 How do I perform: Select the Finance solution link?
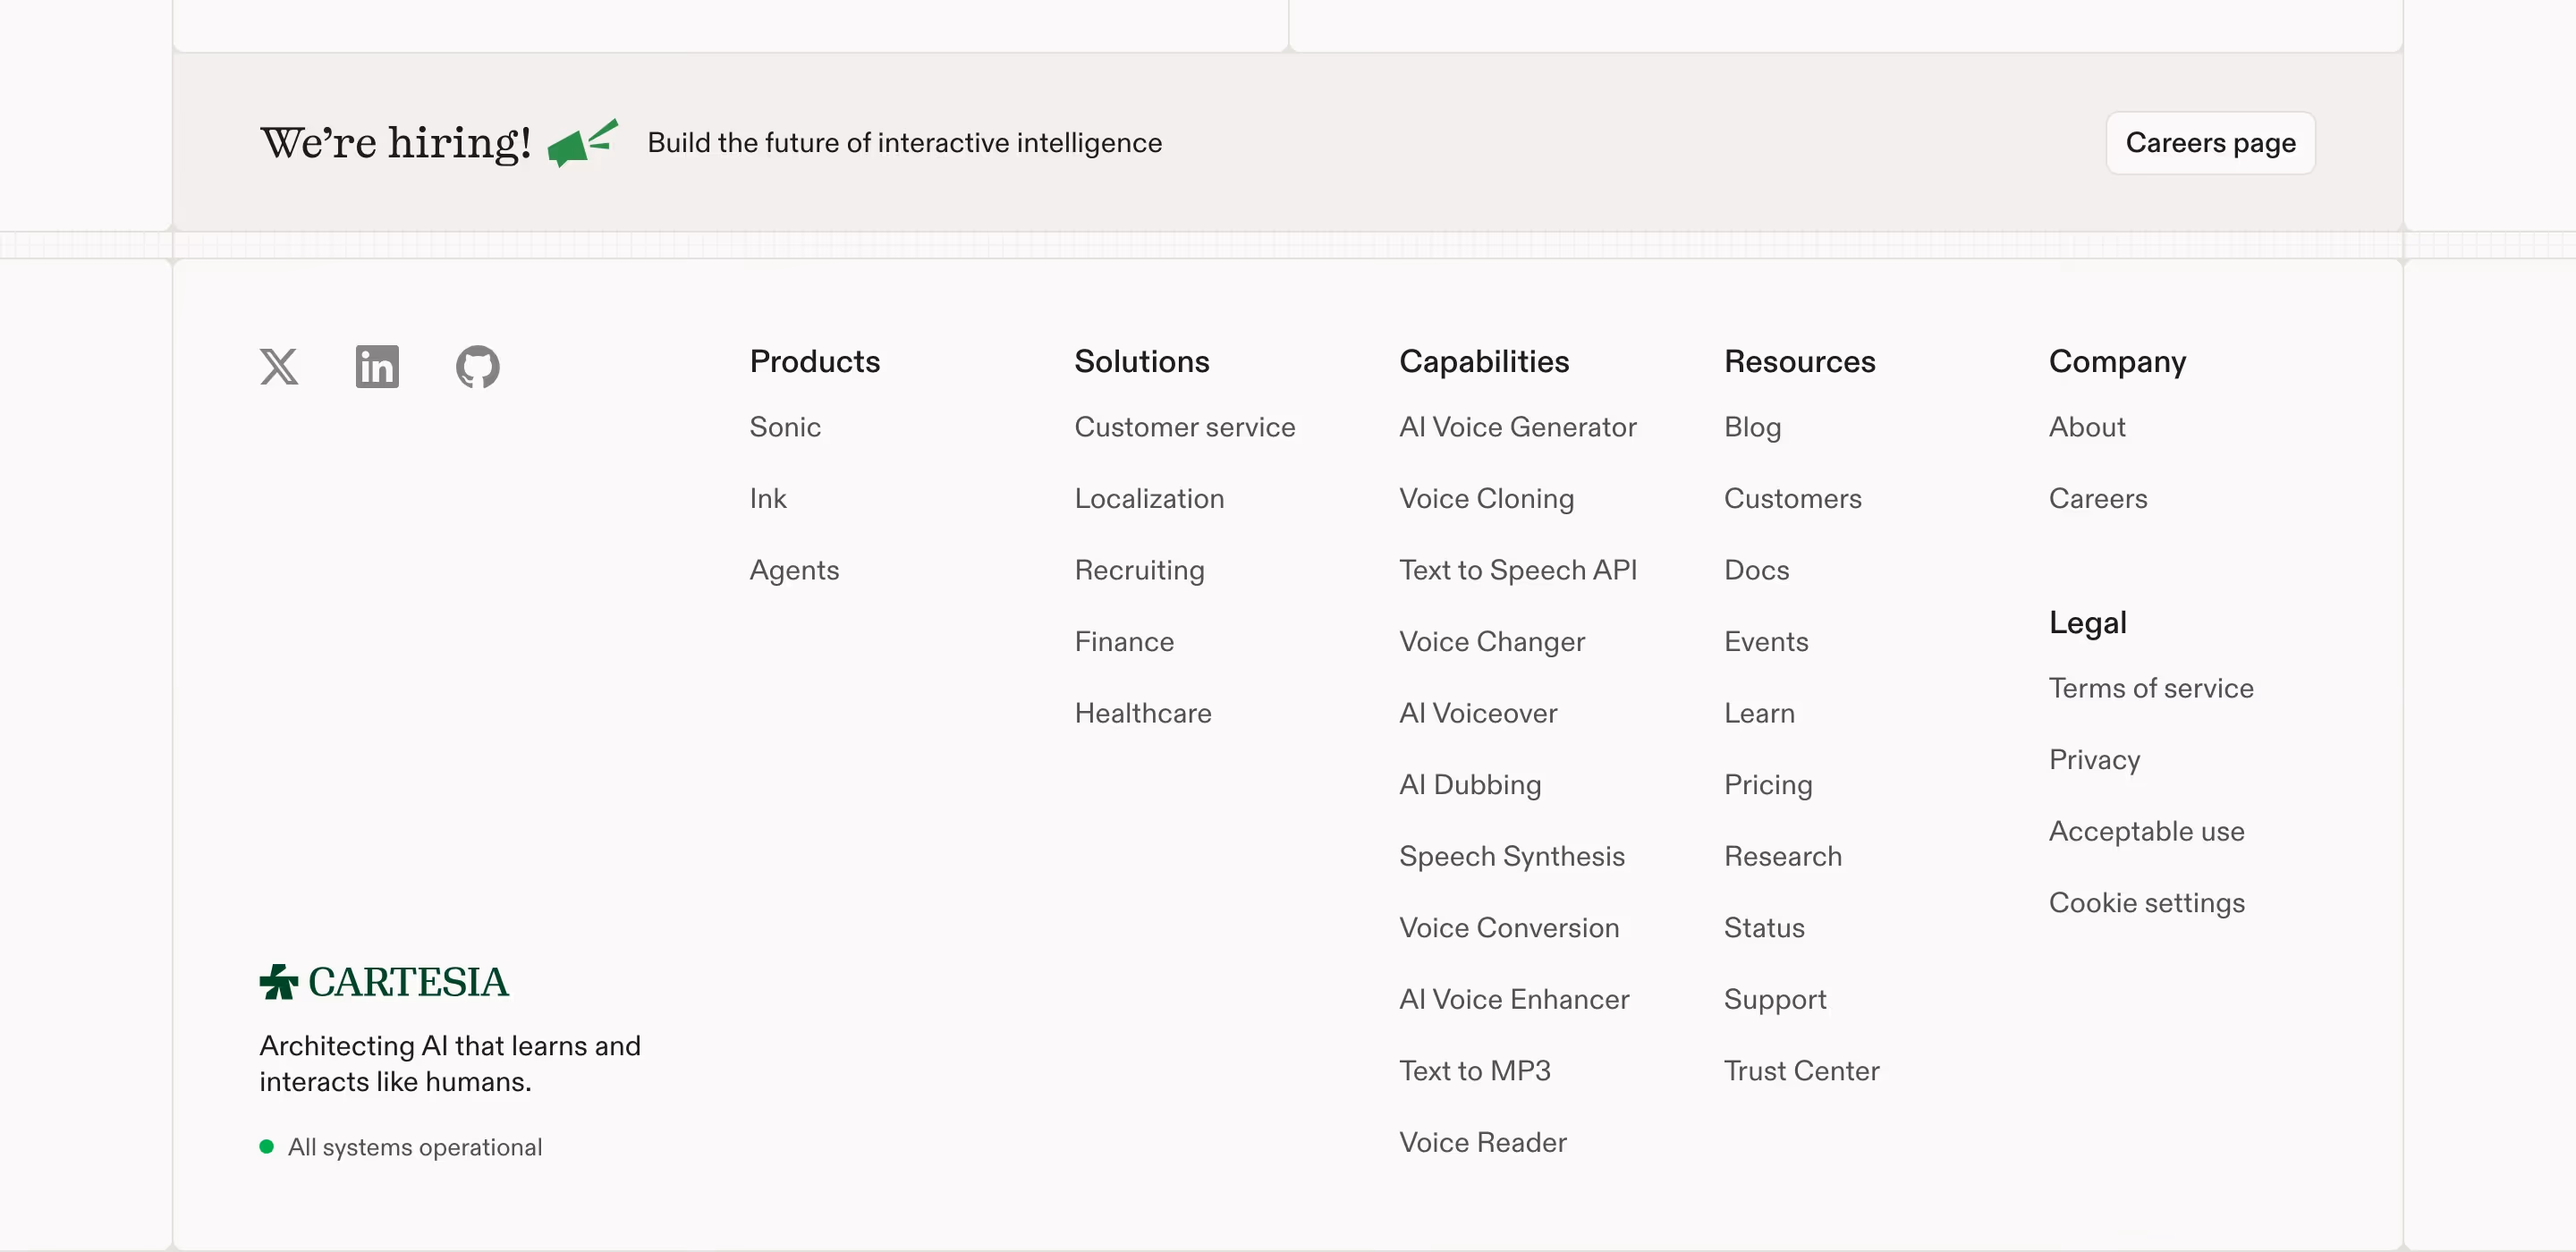(x=1124, y=641)
